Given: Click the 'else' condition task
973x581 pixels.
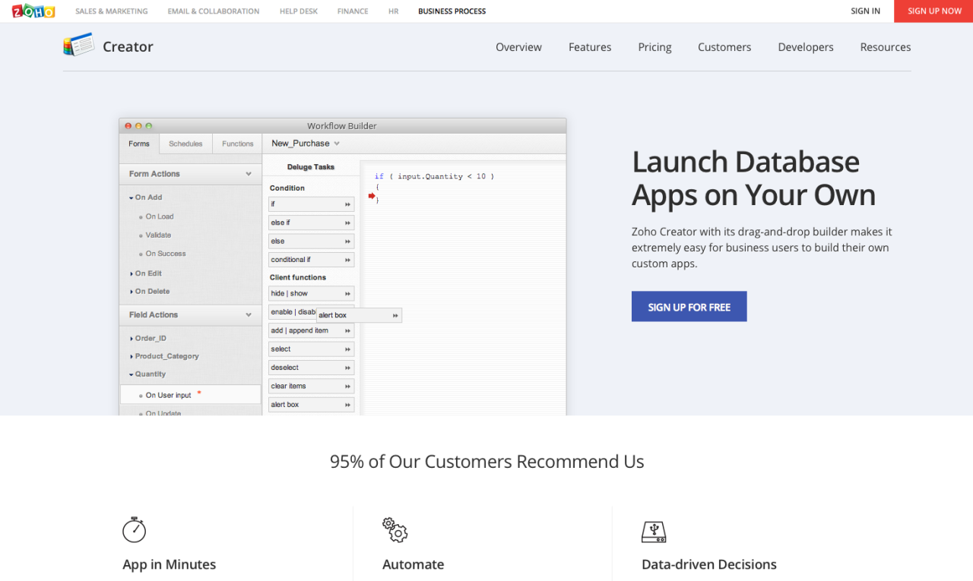Looking at the screenshot, I should tap(311, 242).
